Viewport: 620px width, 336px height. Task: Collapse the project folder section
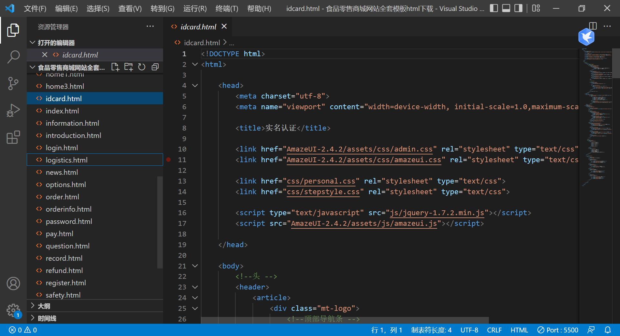pyautogui.click(x=32, y=67)
